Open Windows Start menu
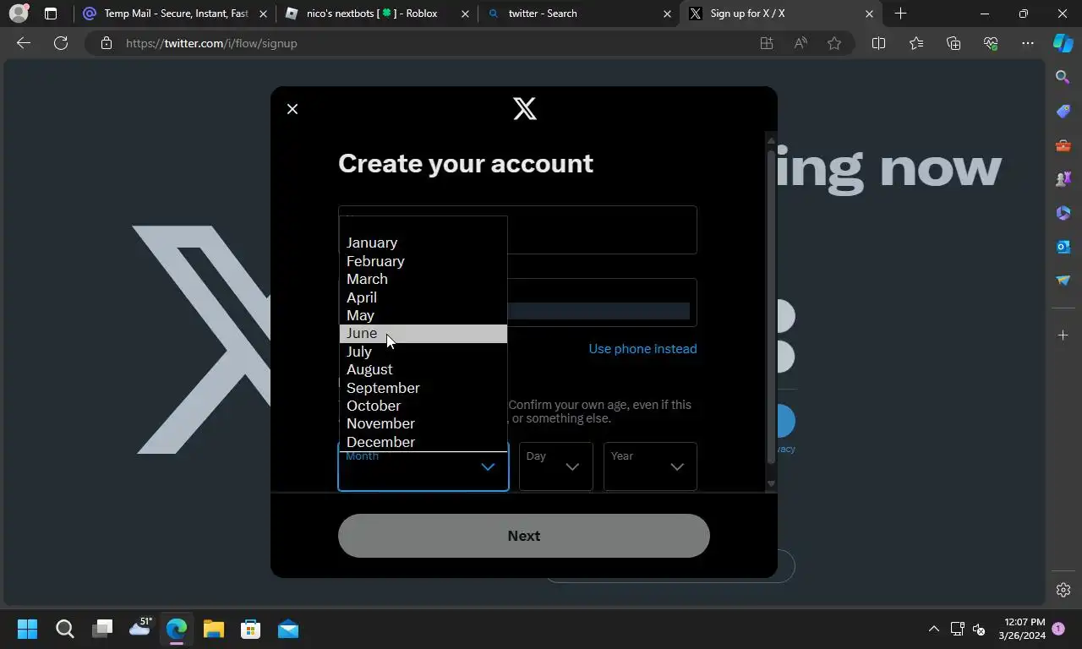This screenshot has height=649, width=1082. point(27,629)
